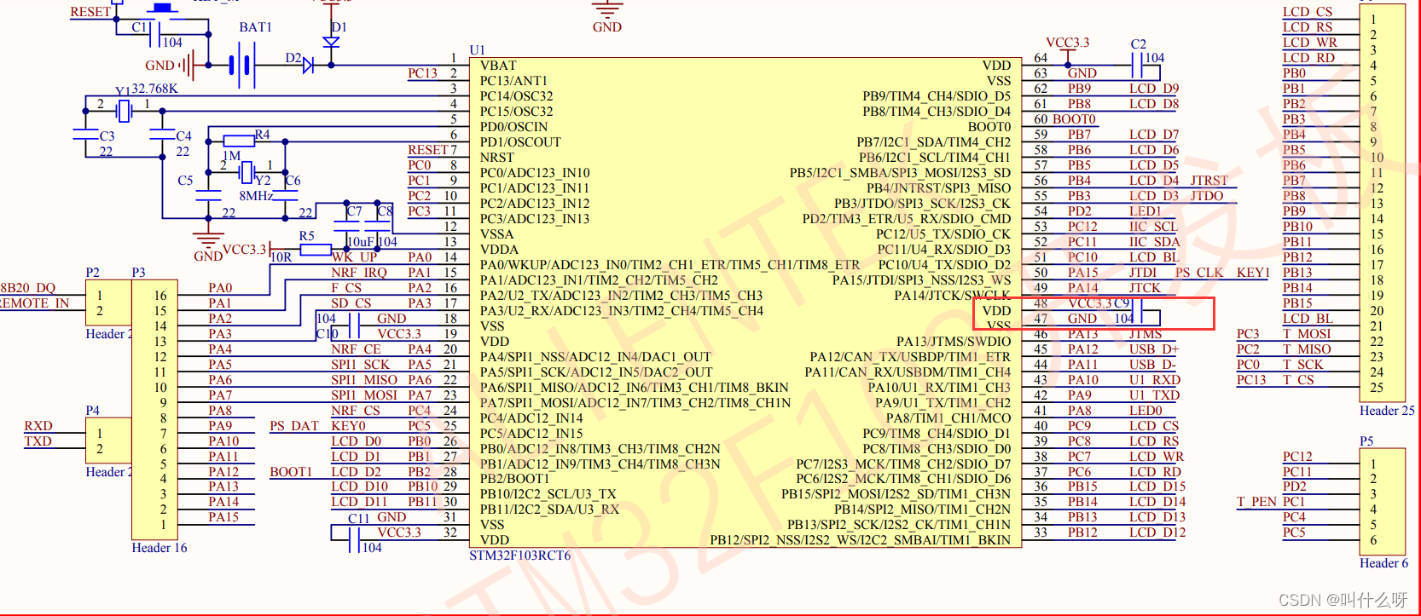This screenshot has height=616, width=1421.
Task: Click the VBAT pin name on the chip
Action: tap(498, 66)
